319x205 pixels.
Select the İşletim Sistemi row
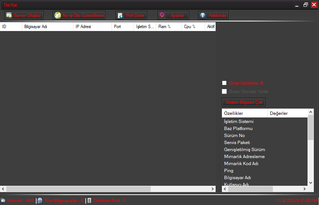[239, 122]
